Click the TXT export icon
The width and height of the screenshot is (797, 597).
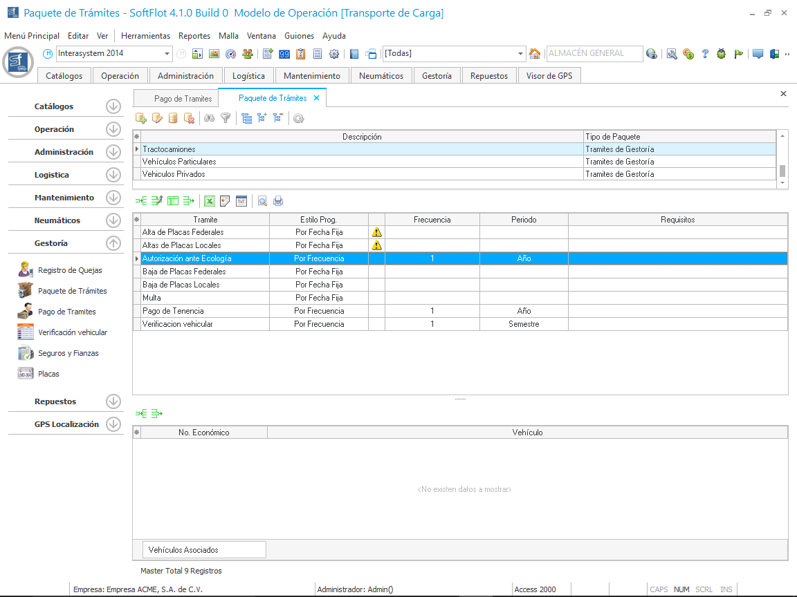[x=241, y=201]
